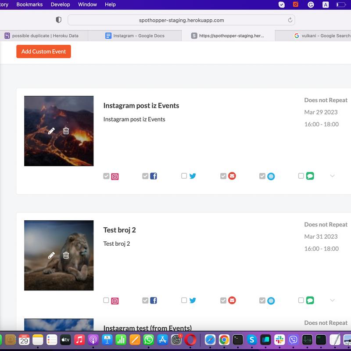Click Facebook icon in first event row
This screenshot has height=351, width=351.
point(154,176)
